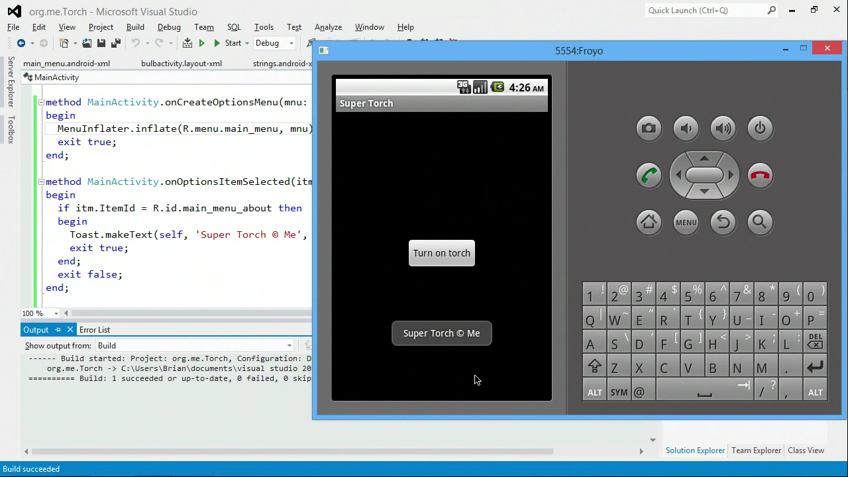Open the Server Explorer side tab
The image size is (848, 477).
(x=11, y=81)
